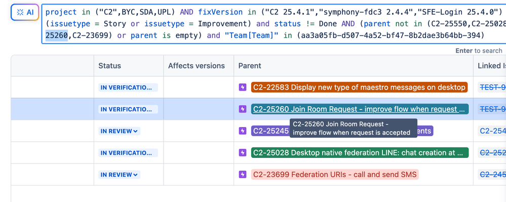506x202 pixels.
Task: Click the 'fixVersion' keyword in the query
Action: [220, 12]
